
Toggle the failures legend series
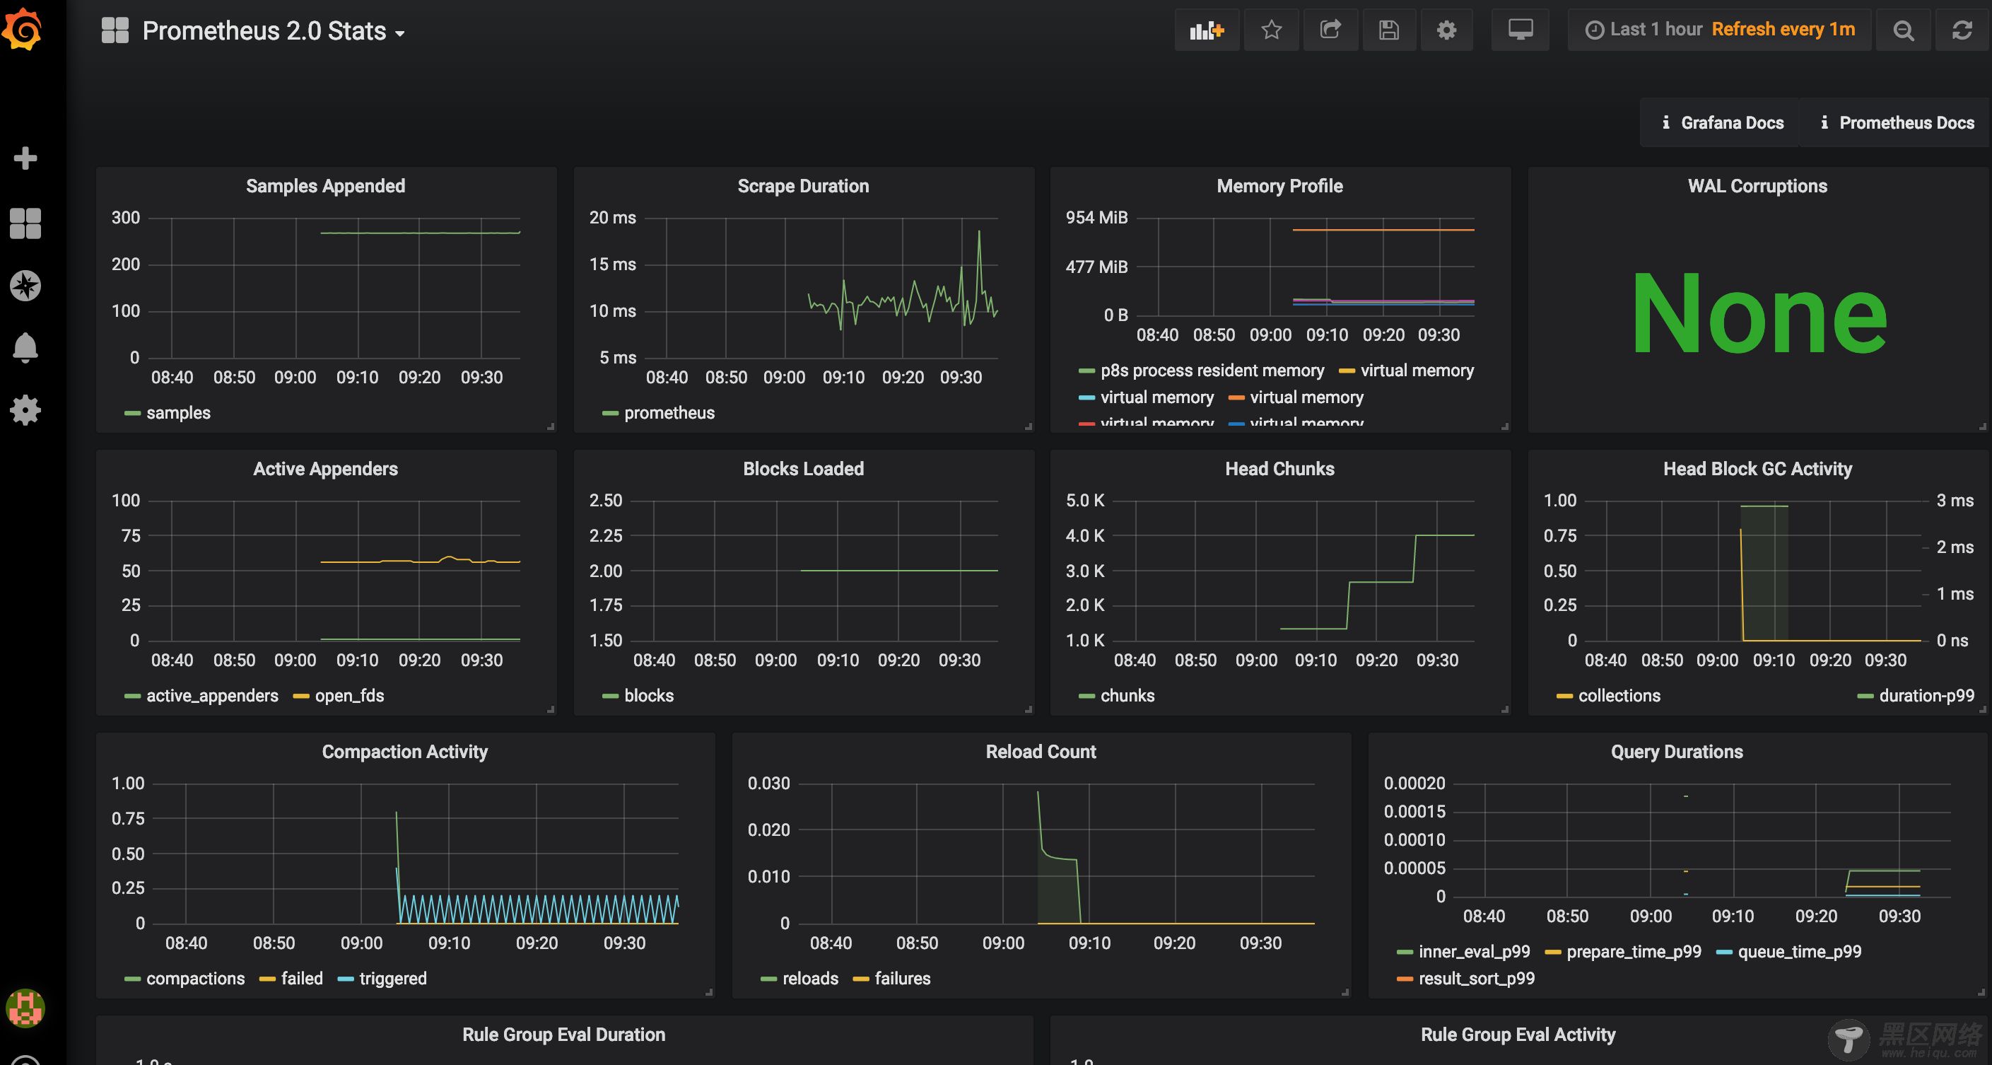pos(903,979)
